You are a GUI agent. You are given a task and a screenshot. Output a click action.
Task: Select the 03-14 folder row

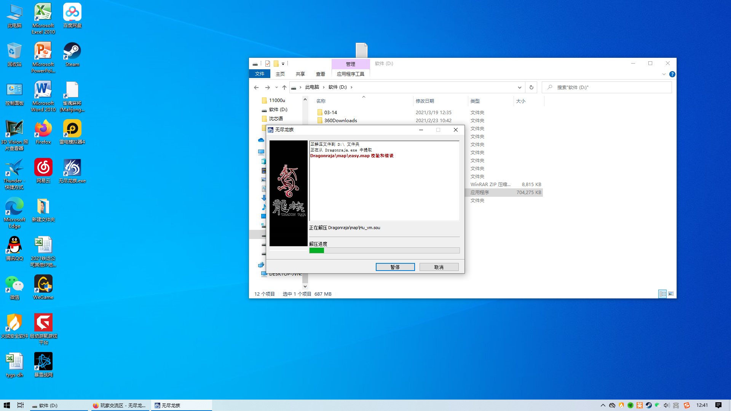pos(429,113)
